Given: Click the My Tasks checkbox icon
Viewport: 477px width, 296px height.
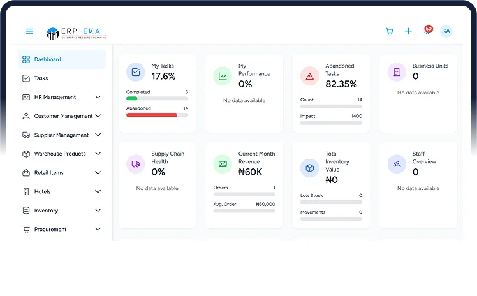Looking at the screenshot, I should point(136,72).
